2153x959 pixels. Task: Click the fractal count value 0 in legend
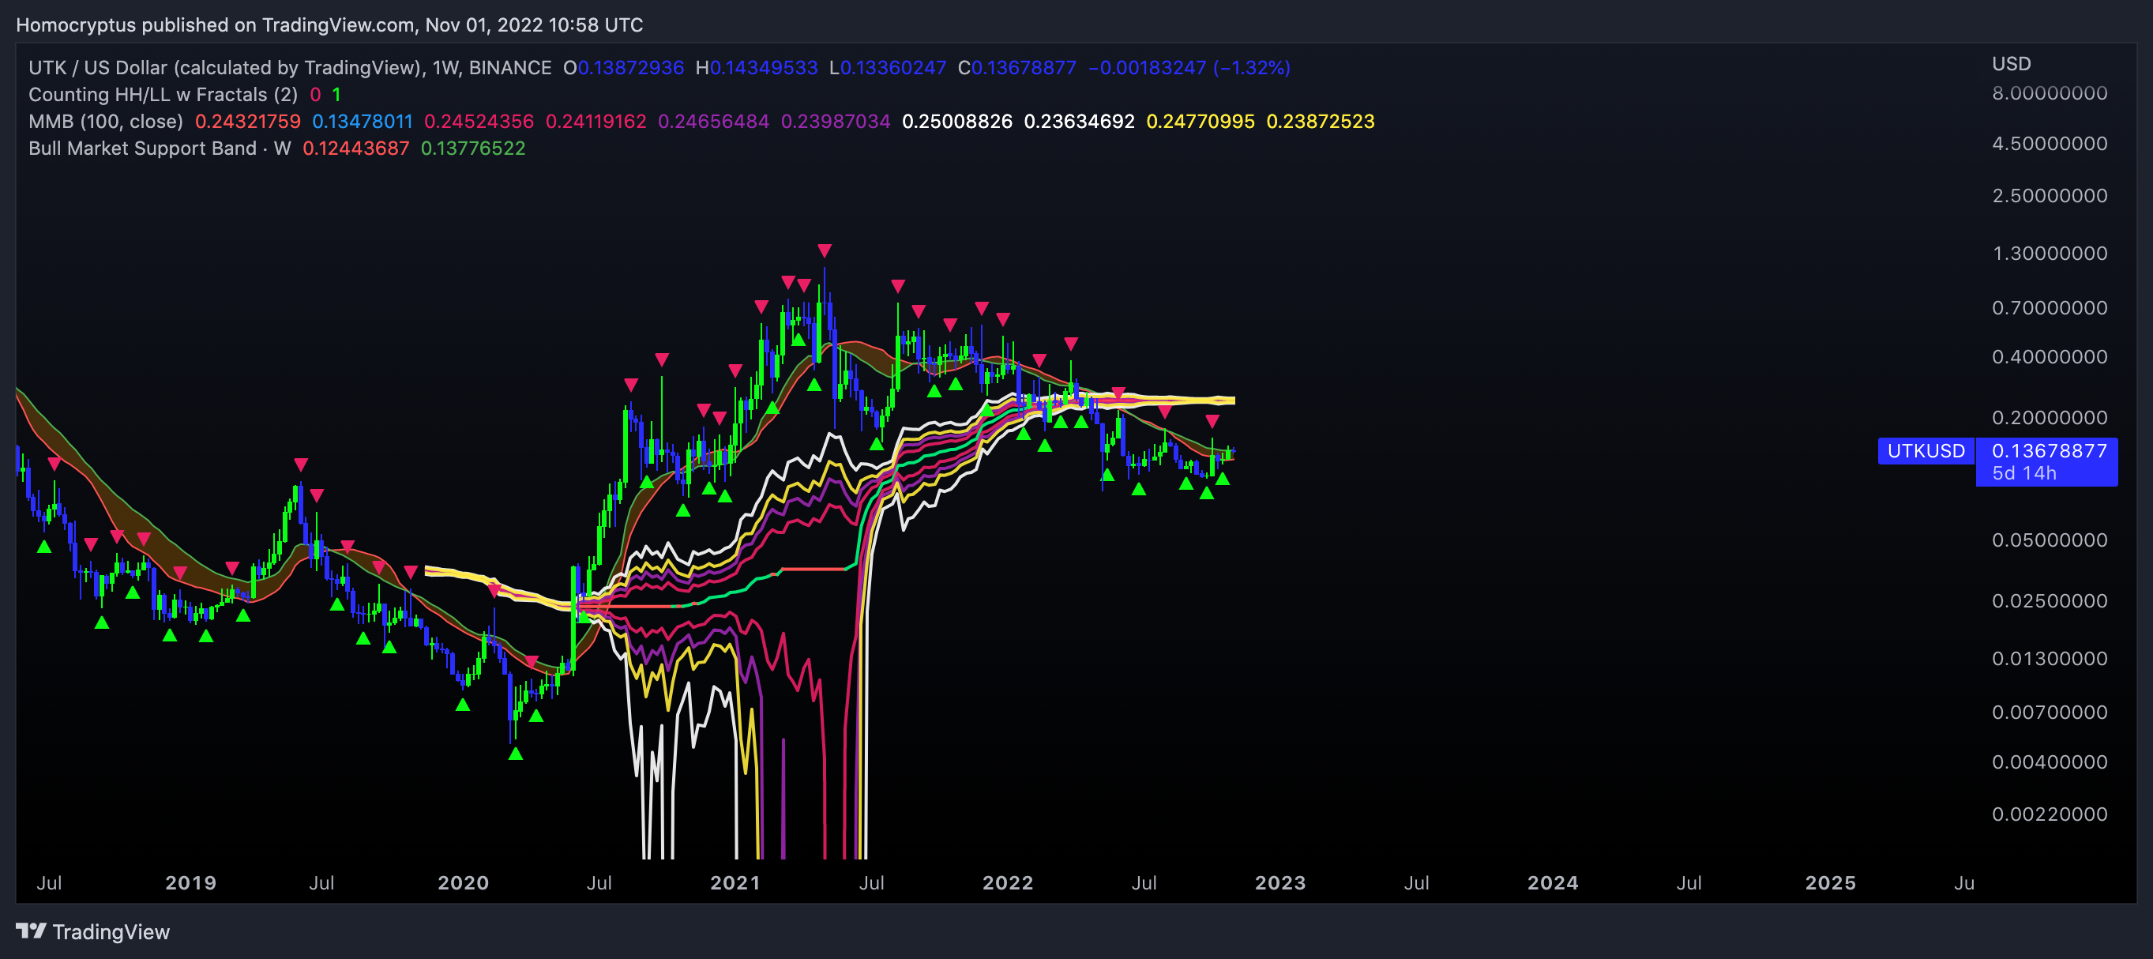[315, 95]
